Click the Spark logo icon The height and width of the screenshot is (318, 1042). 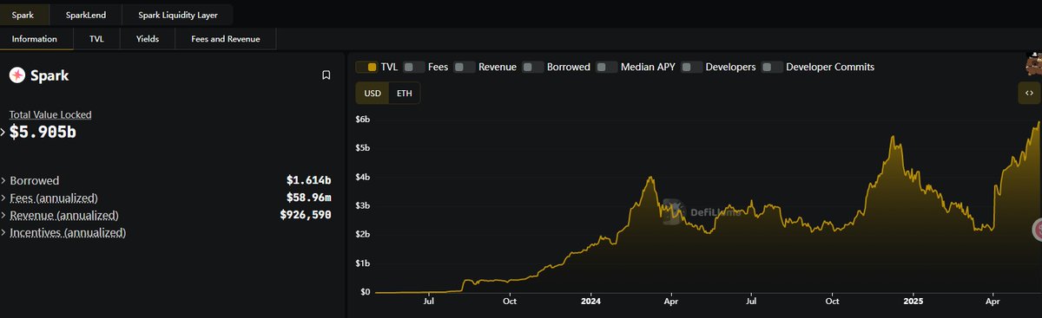17,75
